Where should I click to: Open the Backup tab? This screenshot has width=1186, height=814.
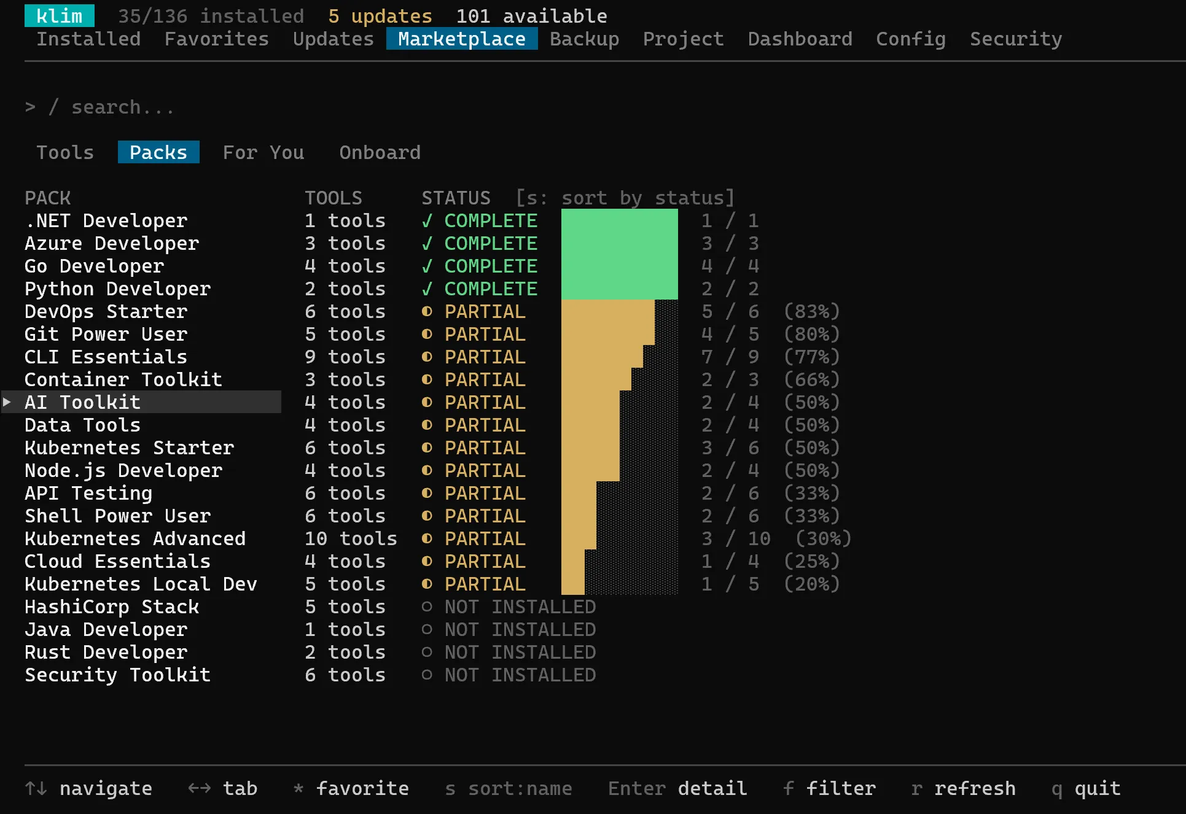point(584,39)
